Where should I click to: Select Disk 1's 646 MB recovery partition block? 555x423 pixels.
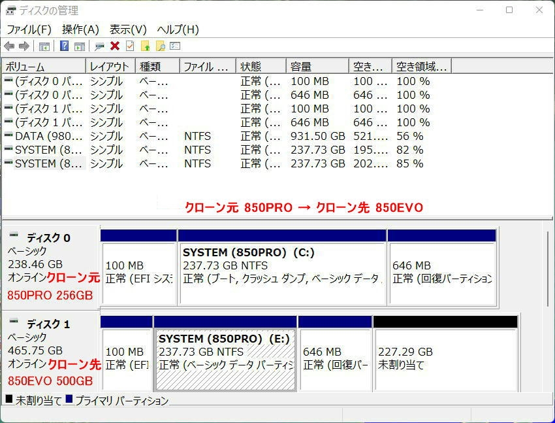335,354
